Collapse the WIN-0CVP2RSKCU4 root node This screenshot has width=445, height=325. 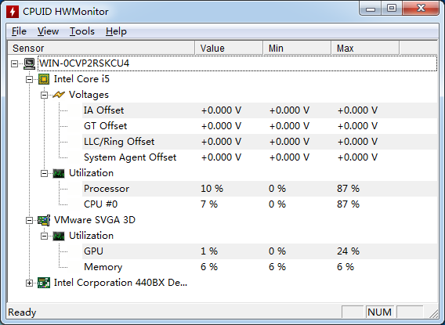point(14,63)
